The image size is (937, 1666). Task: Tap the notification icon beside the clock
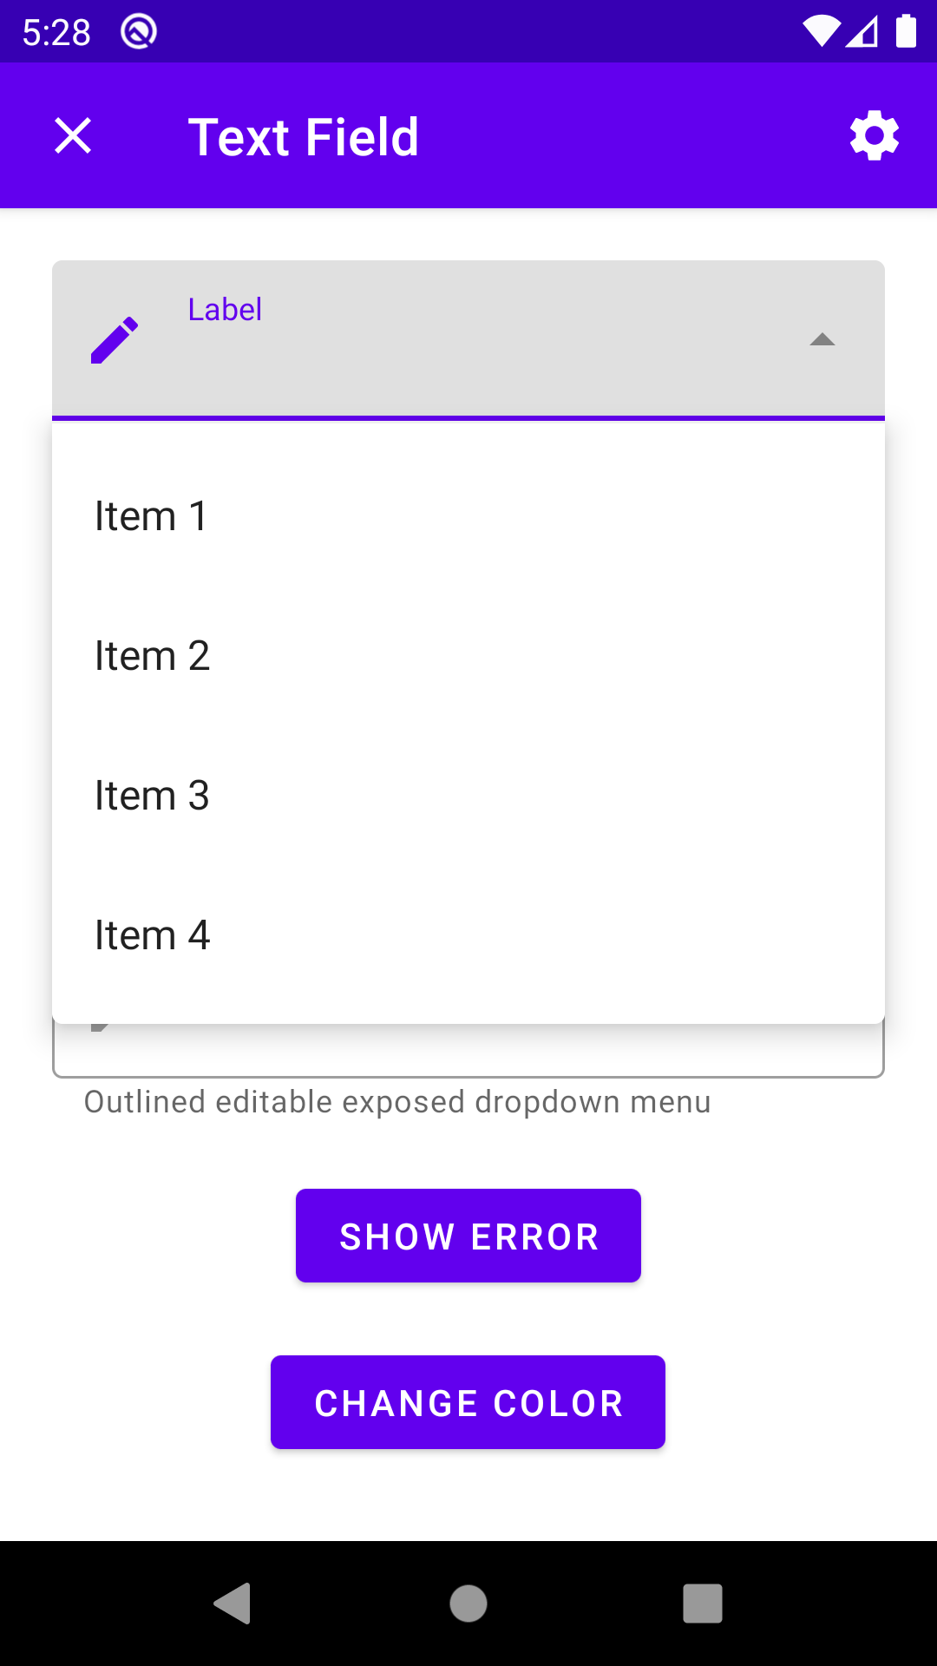(x=139, y=32)
